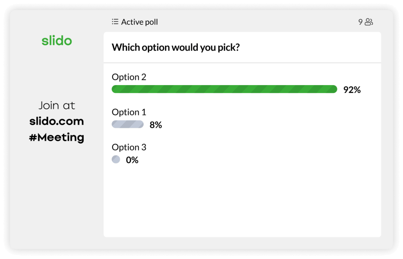Click the green slido logo
Viewport: 403px width, 259px height.
click(x=57, y=41)
